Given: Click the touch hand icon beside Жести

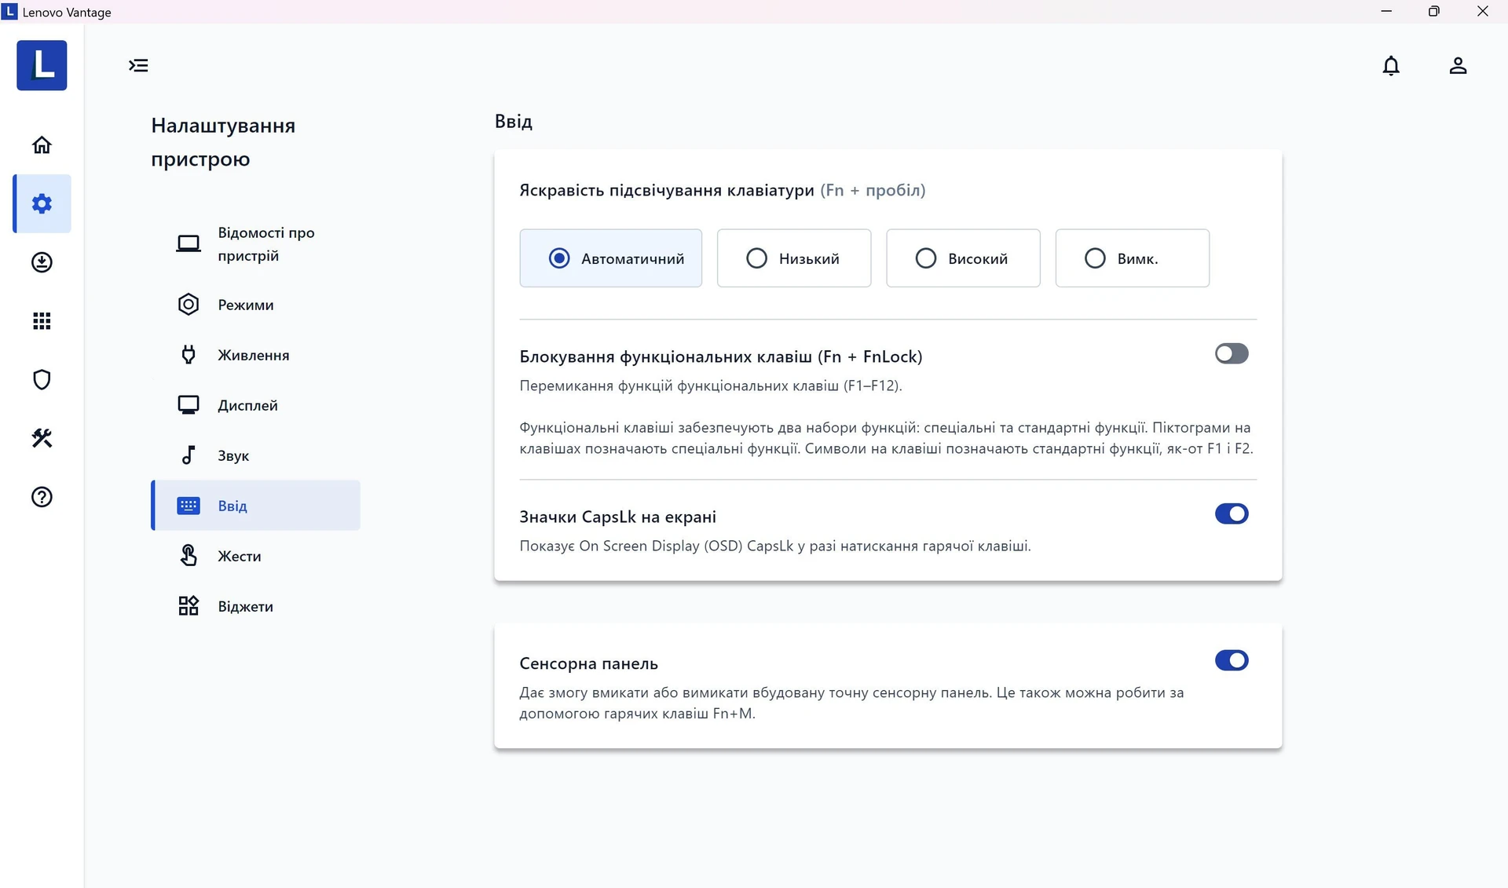Looking at the screenshot, I should pos(188,556).
